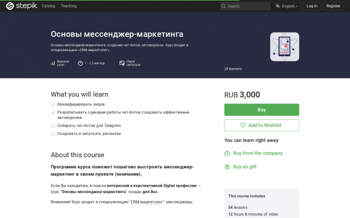Click the 54 lessons text
Image resolution: width=350 pixels, height=218 pixels.
coord(238,208)
